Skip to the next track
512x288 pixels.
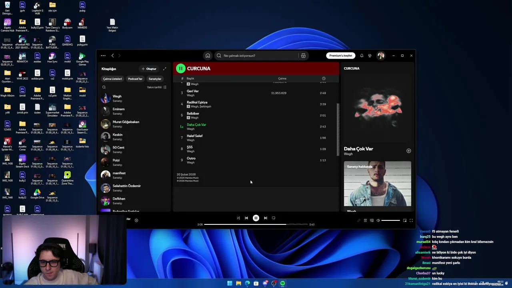pos(266,218)
